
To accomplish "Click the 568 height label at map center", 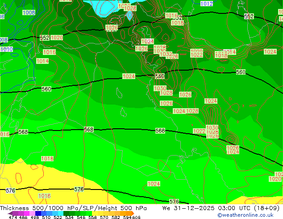I will (x=160, y=131).
